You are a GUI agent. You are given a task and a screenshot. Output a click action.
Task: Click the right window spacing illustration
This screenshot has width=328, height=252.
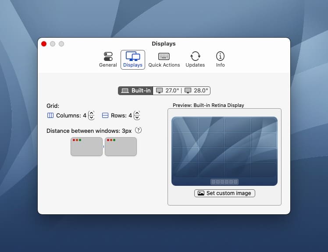click(x=121, y=147)
